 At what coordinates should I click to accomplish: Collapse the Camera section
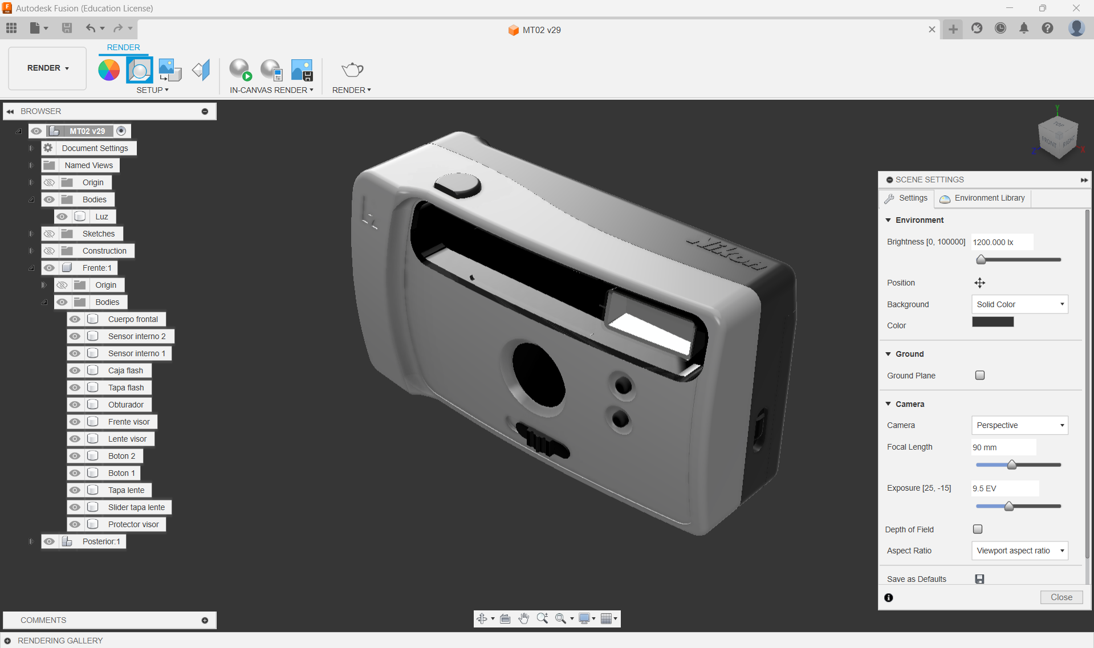click(888, 404)
